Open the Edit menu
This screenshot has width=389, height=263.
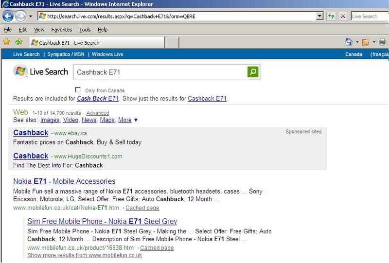pos(22,30)
